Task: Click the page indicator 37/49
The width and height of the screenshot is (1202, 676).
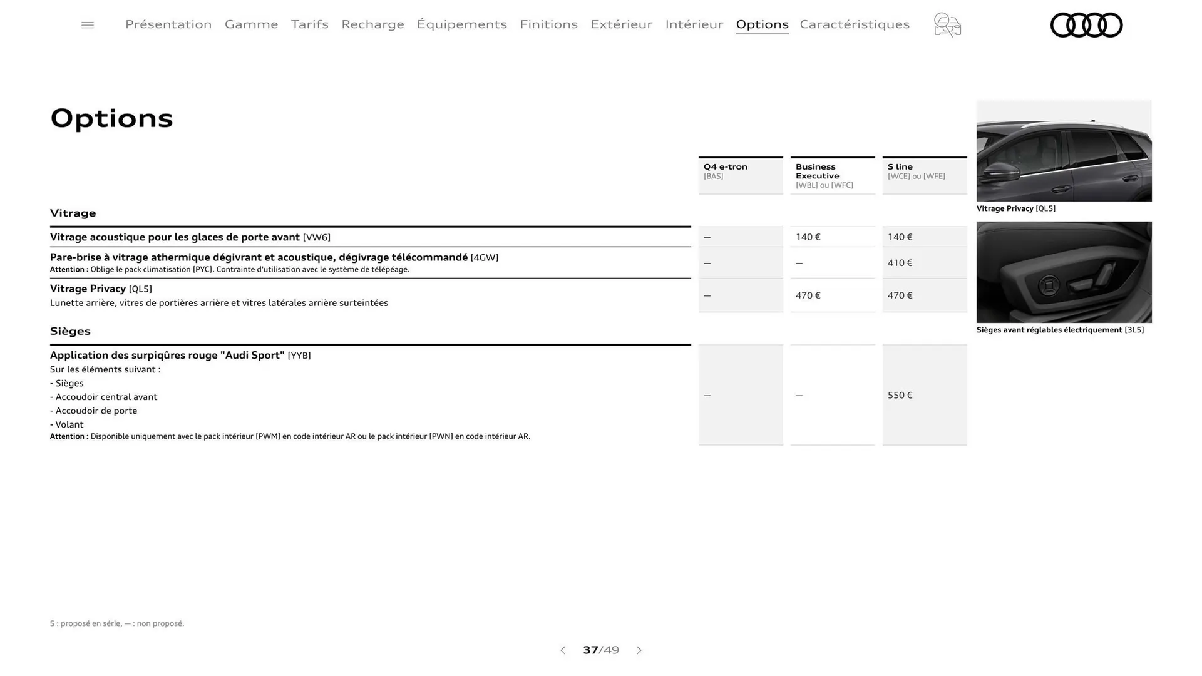Action: coord(600,650)
